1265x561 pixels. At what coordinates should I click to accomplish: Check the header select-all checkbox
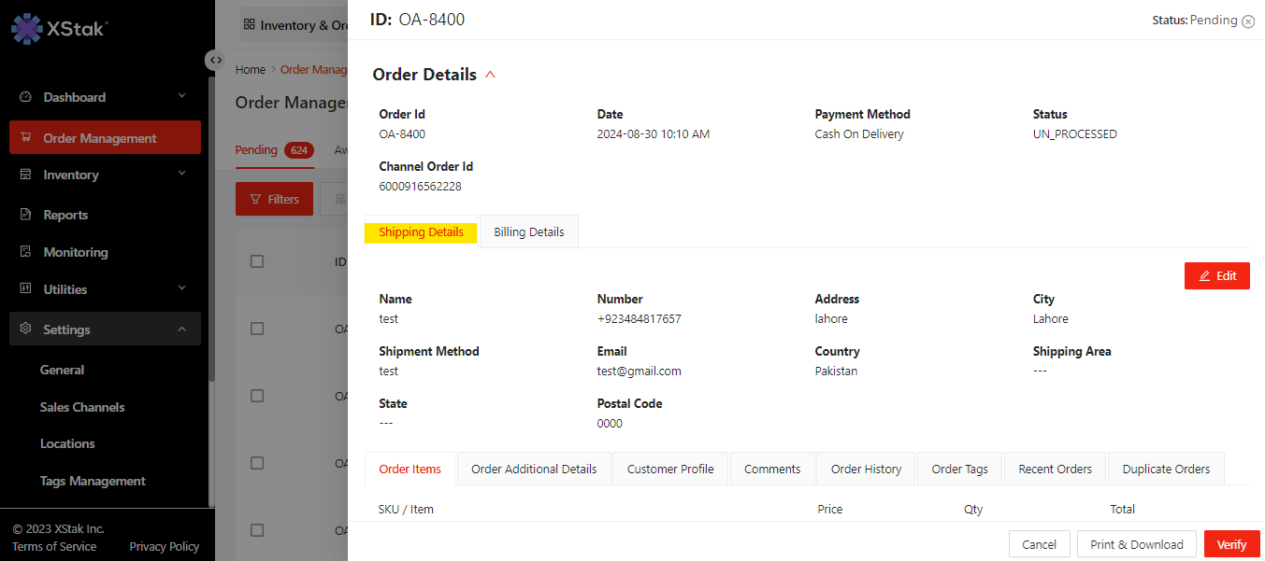[257, 261]
